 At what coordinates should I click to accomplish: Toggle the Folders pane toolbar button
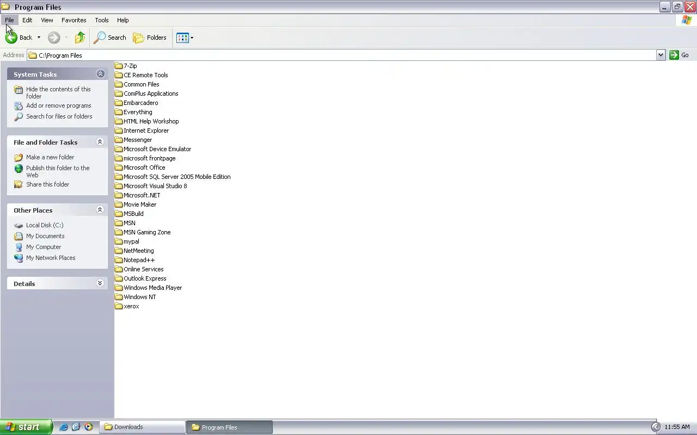[150, 38]
